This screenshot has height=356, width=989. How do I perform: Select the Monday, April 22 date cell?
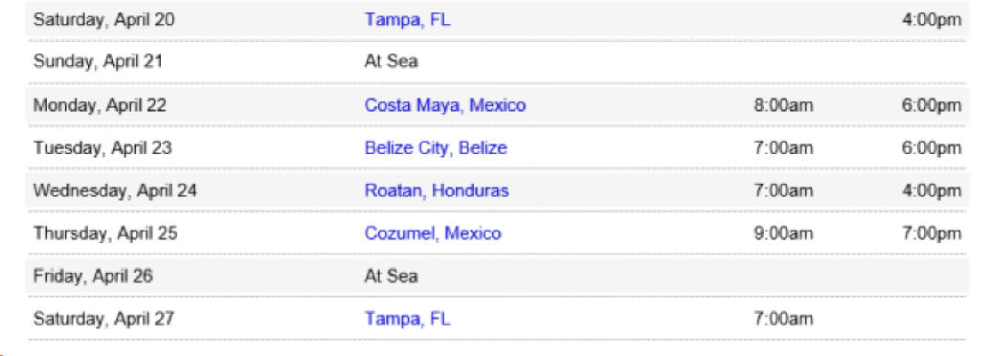coord(100,105)
